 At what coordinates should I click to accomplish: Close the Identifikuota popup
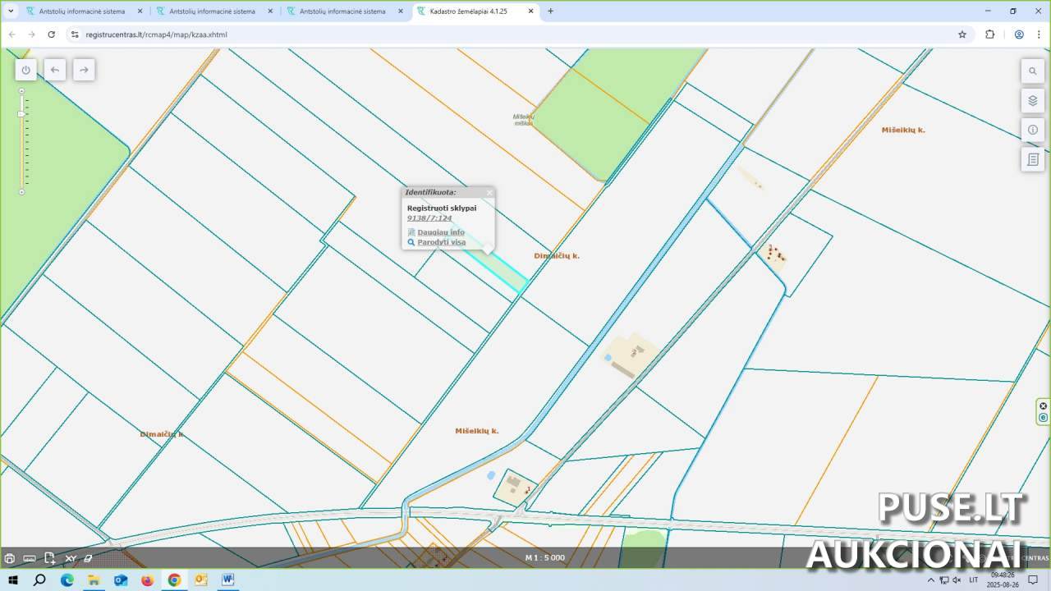489,193
